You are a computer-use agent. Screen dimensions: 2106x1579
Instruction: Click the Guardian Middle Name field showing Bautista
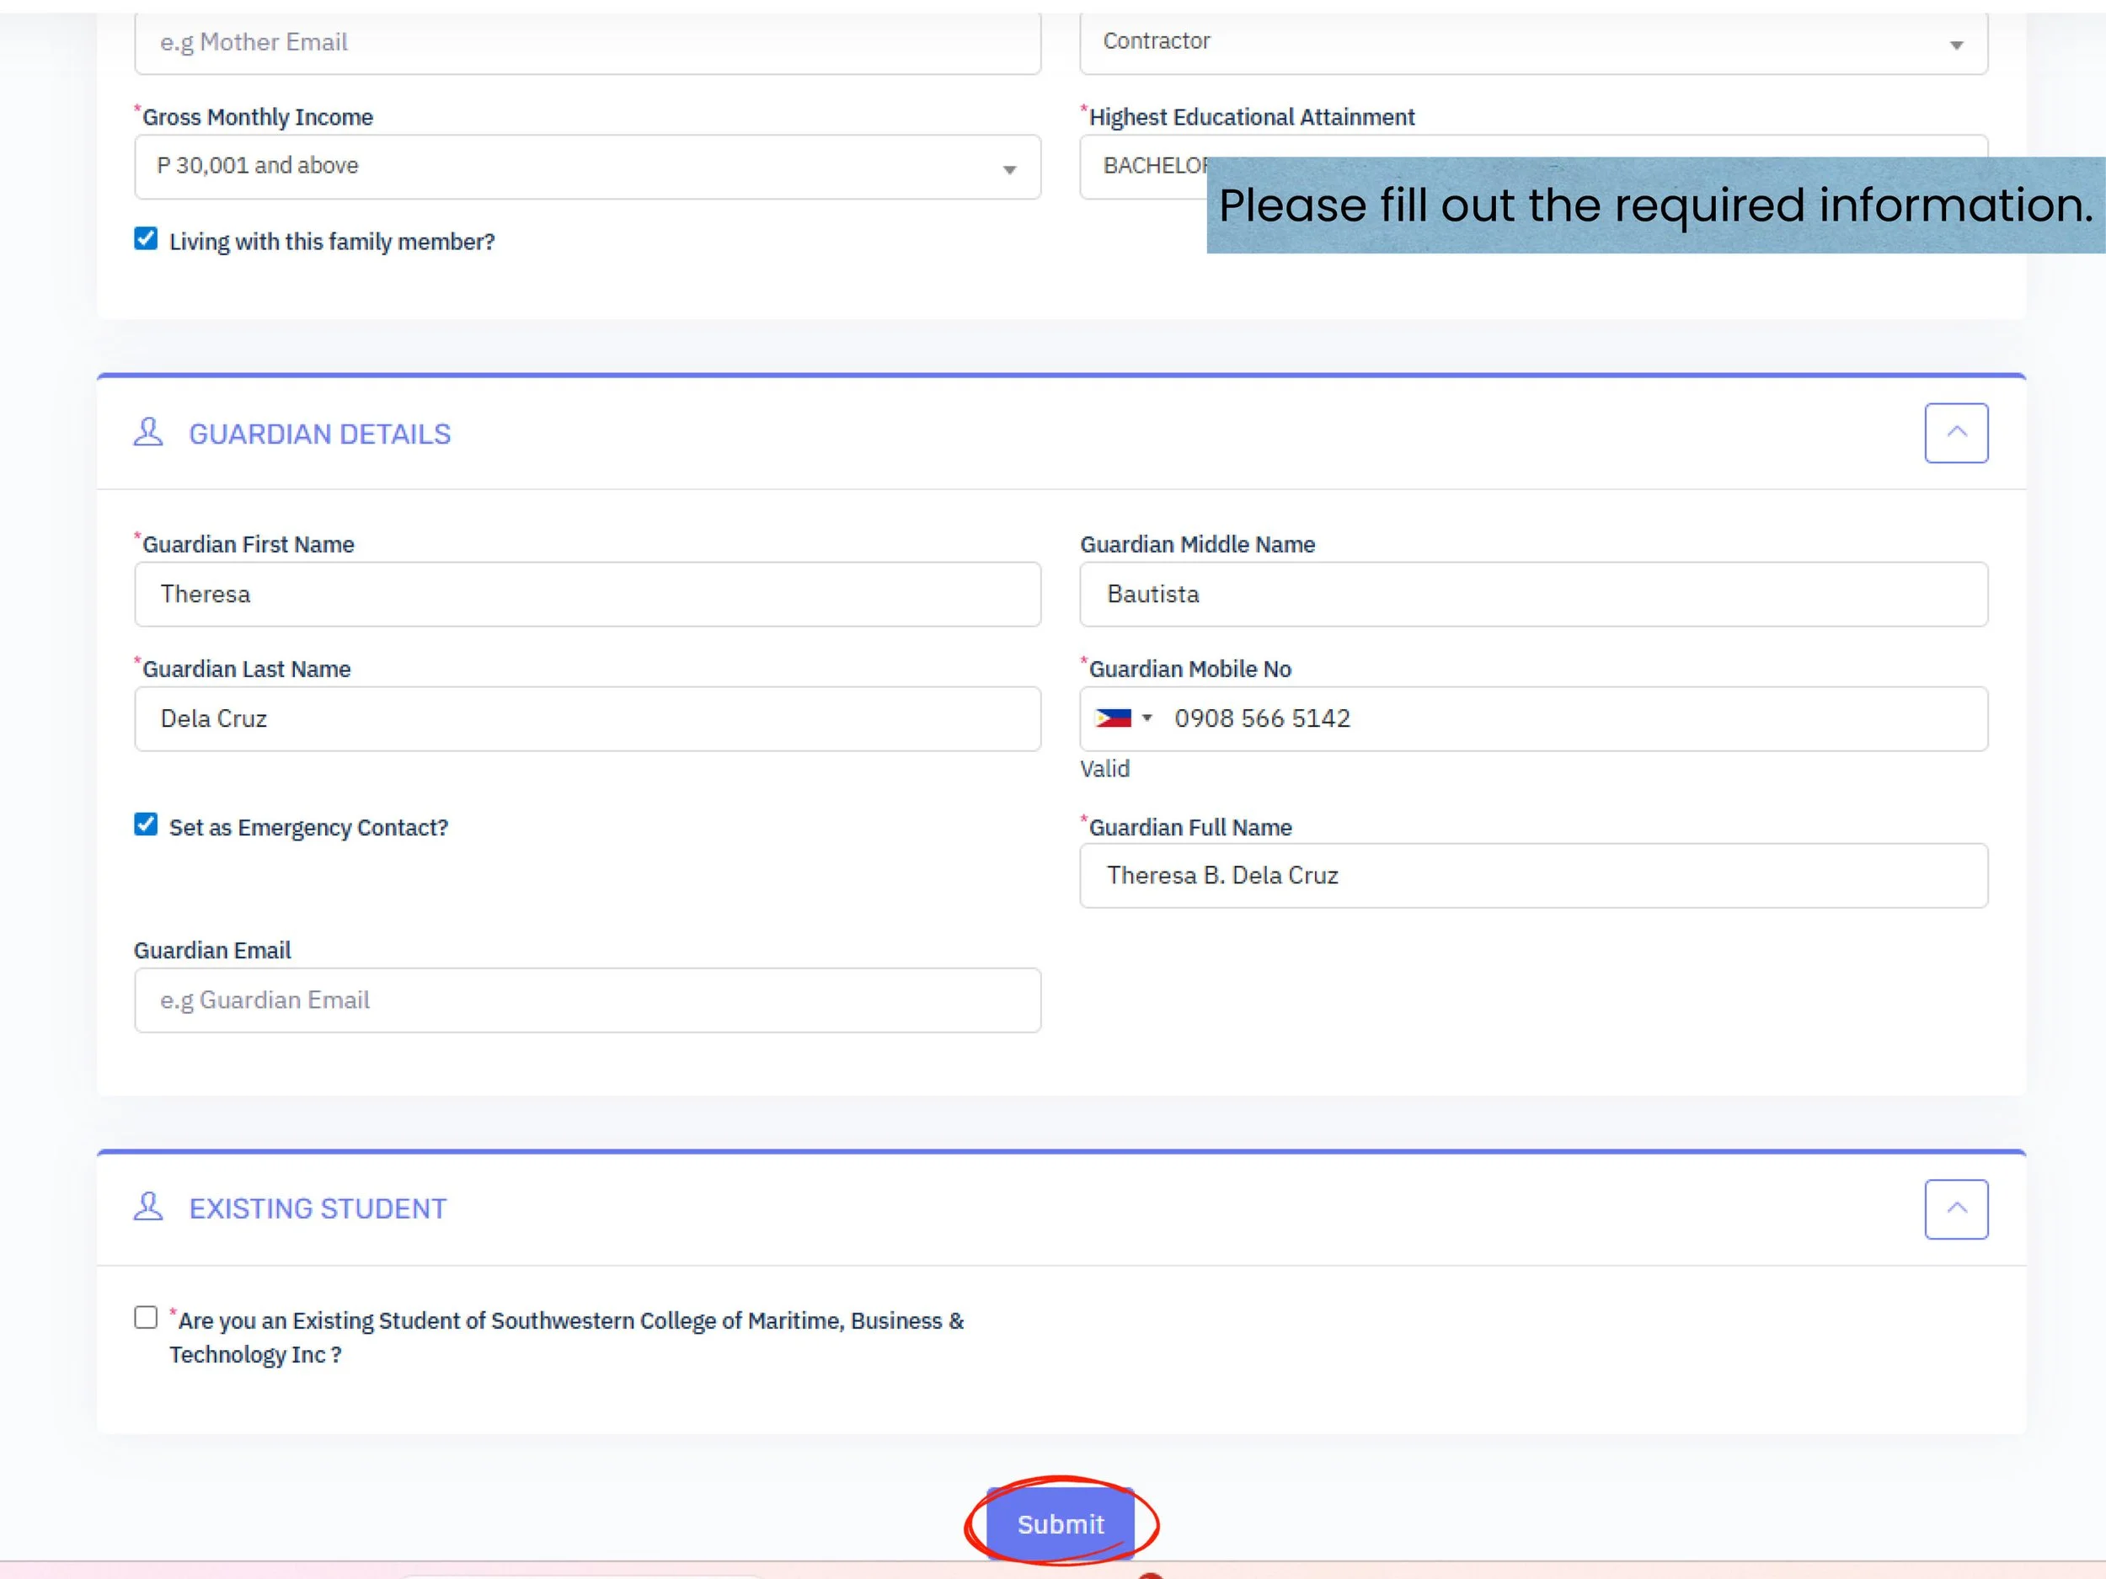1533,594
